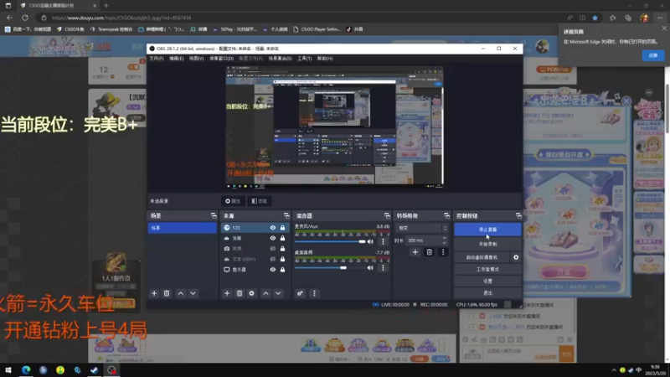The width and height of the screenshot is (670, 377).
Task: Remove scene using Scenes panel trash icon
Action: [x=167, y=293]
